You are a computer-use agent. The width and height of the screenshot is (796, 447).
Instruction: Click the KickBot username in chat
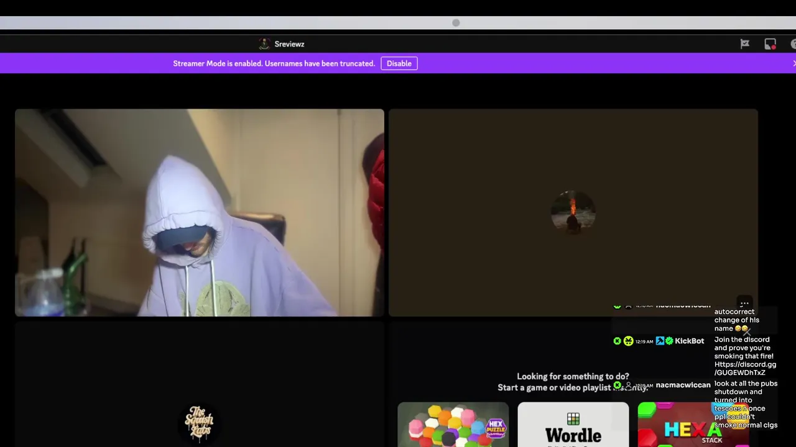(x=690, y=341)
